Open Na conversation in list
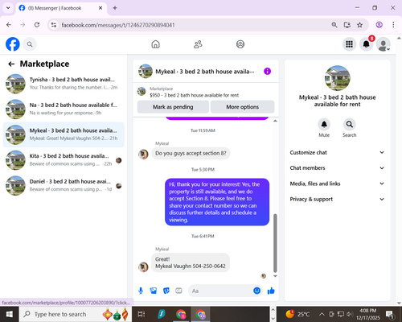This screenshot has height=322, width=402. tap(64, 109)
